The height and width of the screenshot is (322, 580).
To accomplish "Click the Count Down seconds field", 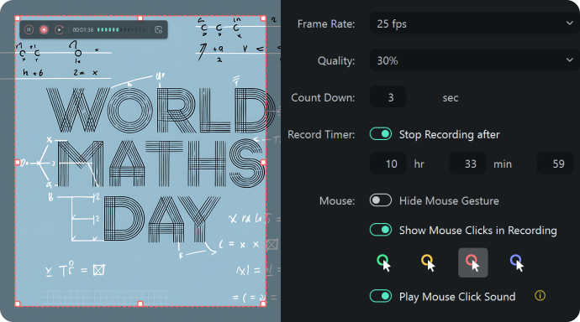I will click(388, 97).
